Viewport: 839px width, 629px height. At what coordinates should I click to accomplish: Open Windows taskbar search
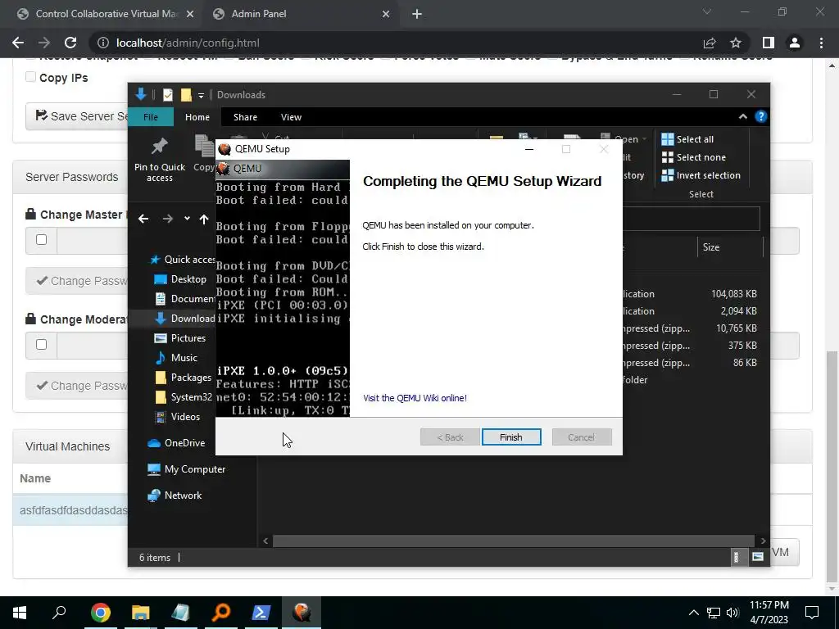pos(59,613)
